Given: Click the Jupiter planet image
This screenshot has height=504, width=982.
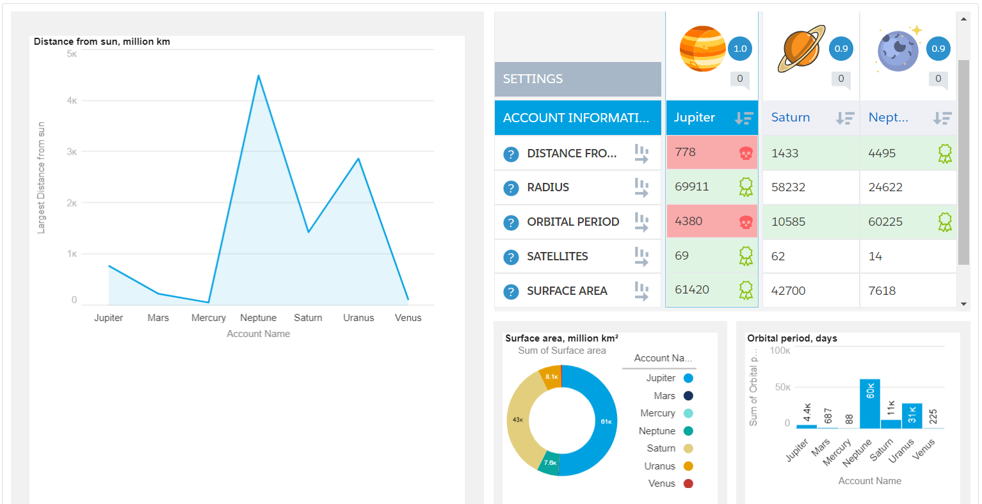Looking at the screenshot, I should [x=702, y=49].
